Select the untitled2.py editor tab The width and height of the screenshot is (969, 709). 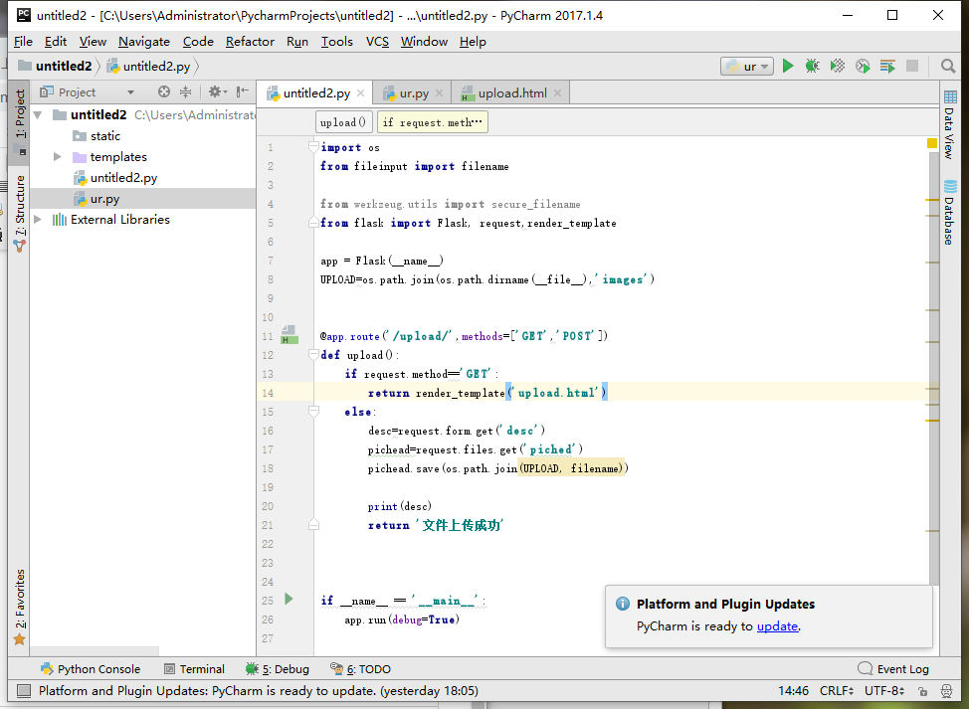316,93
